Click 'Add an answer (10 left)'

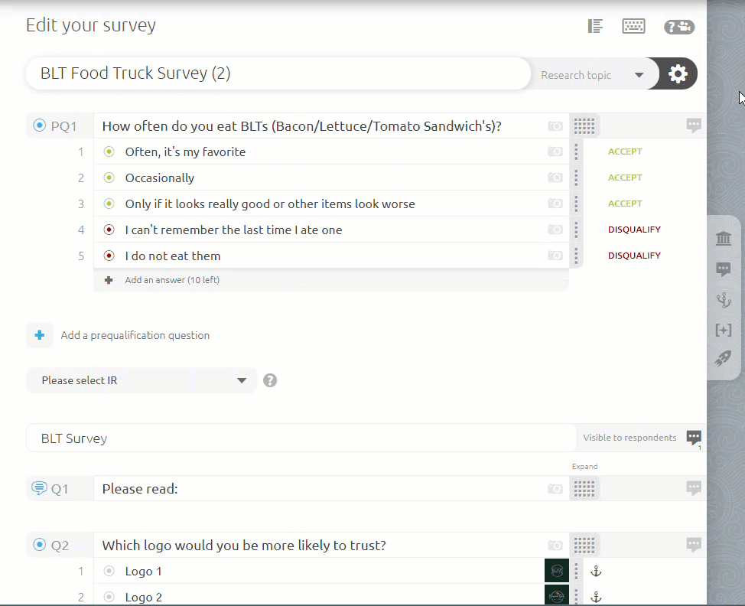tap(171, 280)
